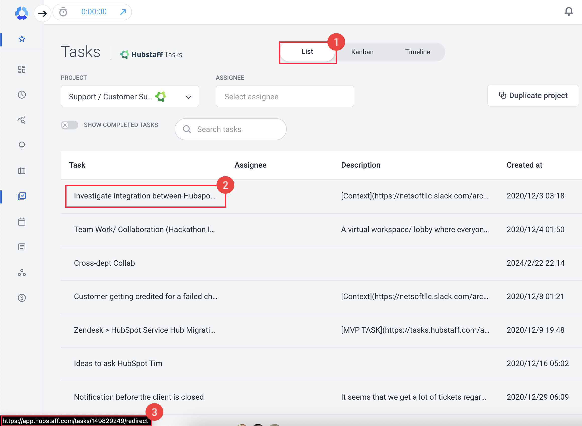Switch to the Timeline view tab

(x=417, y=52)
